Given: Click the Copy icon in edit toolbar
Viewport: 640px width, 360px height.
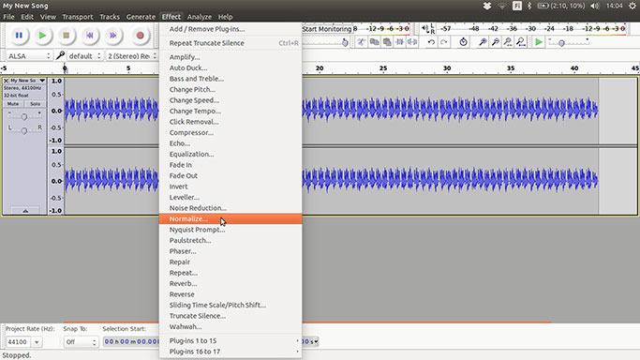Looking at the screenshot, I should [374, 42].
